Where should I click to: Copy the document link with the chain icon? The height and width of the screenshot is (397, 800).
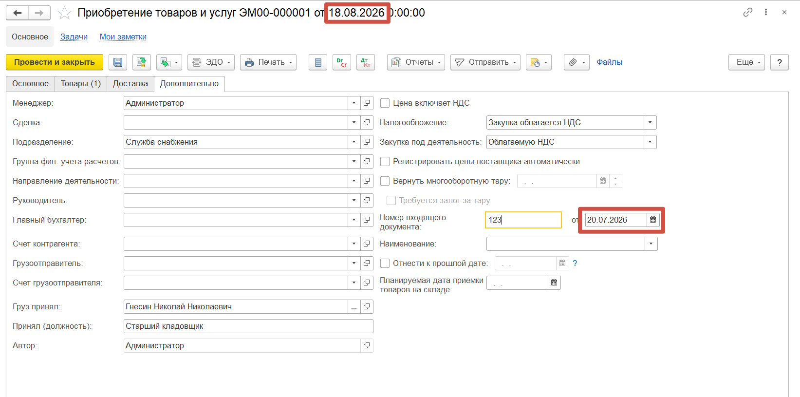(748, 12)
